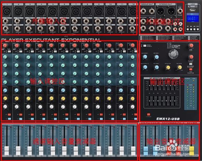
Task: Click the channel 9 insert jack
Action: (x=97, y=28)
